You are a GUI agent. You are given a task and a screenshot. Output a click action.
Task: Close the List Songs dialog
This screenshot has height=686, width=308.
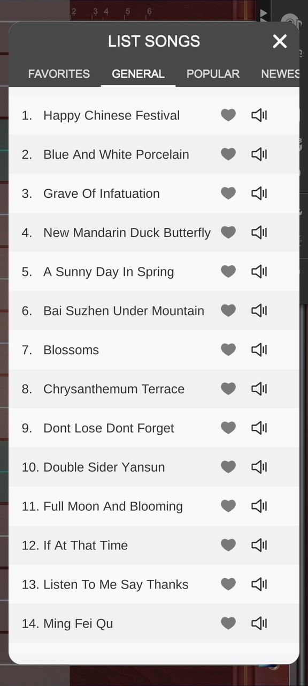click(x=280, y=41)
